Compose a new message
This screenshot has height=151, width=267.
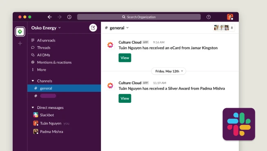(93, 28)
